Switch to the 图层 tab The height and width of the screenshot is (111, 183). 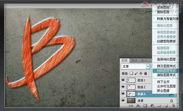(124, 60)
